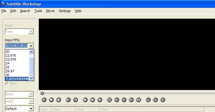The height and width of the screenshot is (112, 215).
Task: Select 25 in the FPS list
Action: (17, 67)
